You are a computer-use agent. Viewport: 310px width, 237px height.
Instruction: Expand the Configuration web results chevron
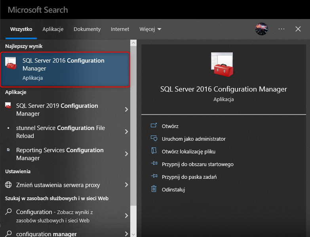coord(127,216)
